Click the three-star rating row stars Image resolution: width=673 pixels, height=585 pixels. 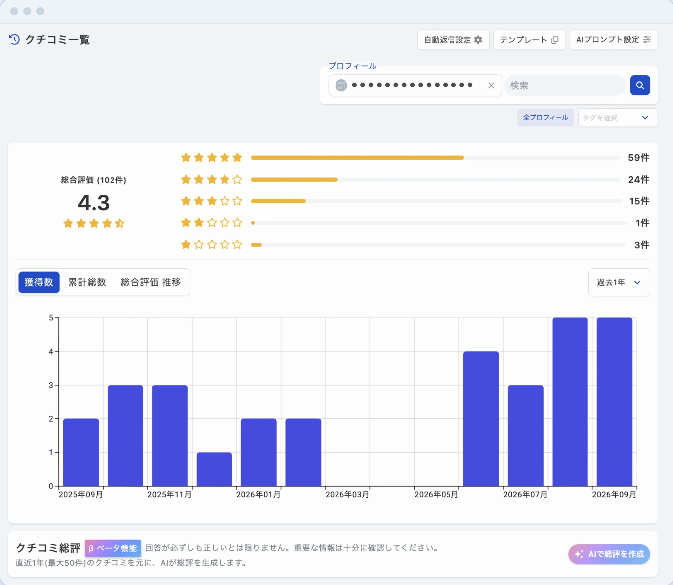[212, 201]
